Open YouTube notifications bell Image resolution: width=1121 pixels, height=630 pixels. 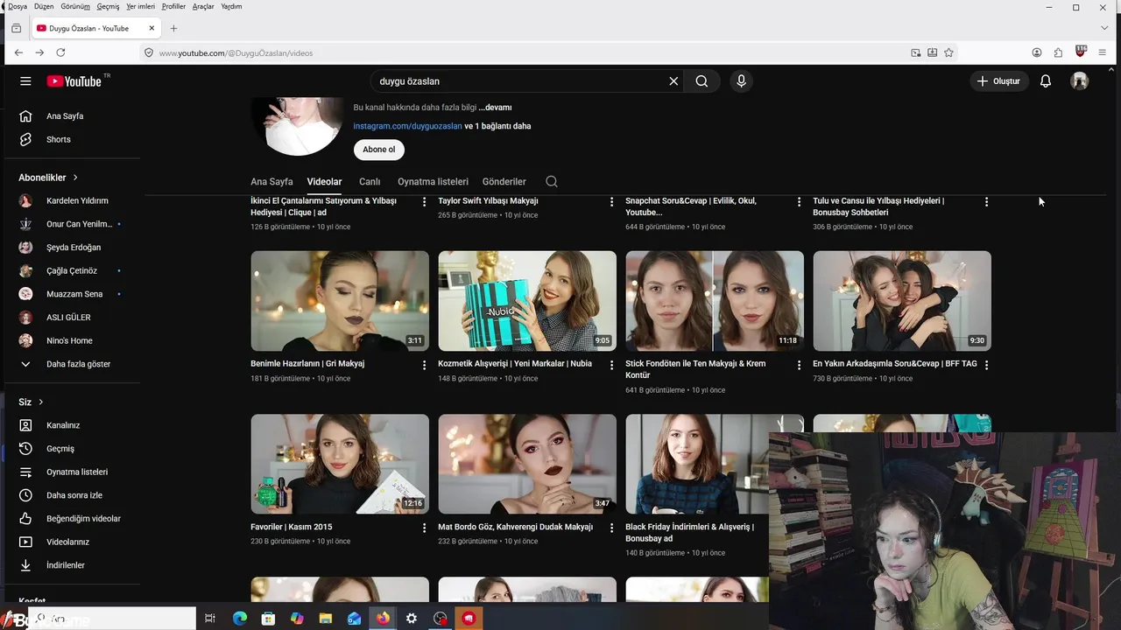(1045, 81)
